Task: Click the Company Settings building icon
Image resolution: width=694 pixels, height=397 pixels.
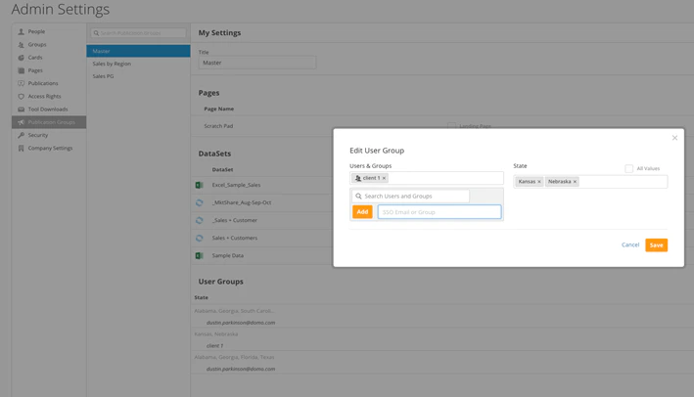Action: 21,148
